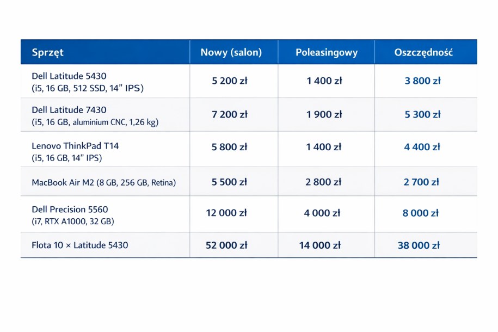This screenshot has height=332, width=498.
Task: Click the 14 000 zł fleet post-lease price
Action: coord(320,245)
